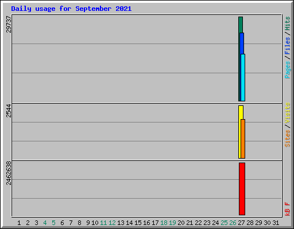
Task: Click day 31 on the x-axis
Action: coord(276,223)
